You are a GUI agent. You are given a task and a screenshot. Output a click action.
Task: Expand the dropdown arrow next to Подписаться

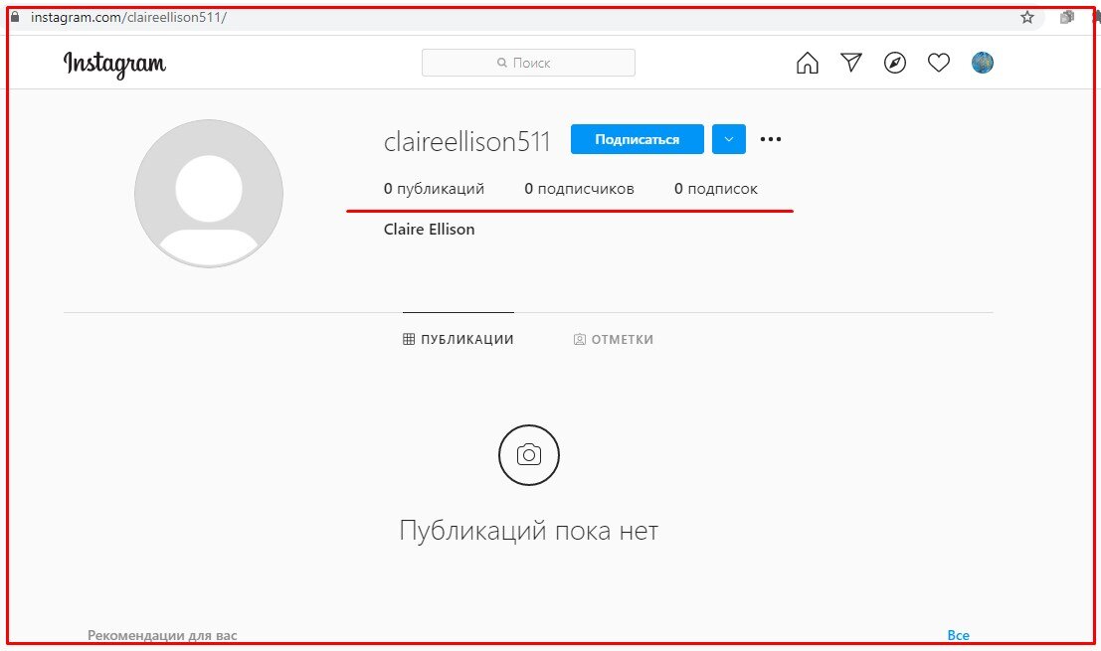(x=728, y=139)
